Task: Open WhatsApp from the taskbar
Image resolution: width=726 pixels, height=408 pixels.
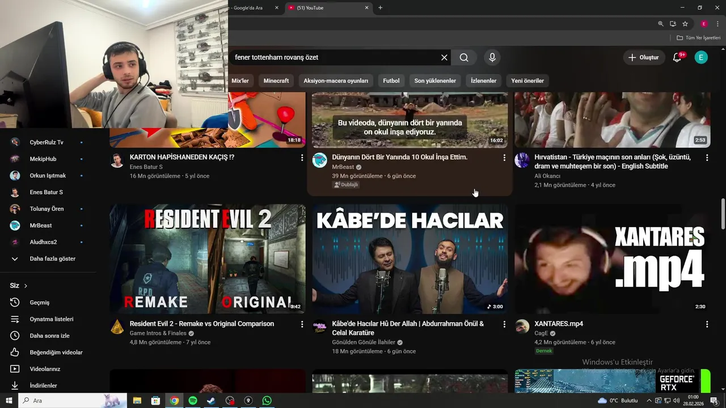Action: (267, 401)
